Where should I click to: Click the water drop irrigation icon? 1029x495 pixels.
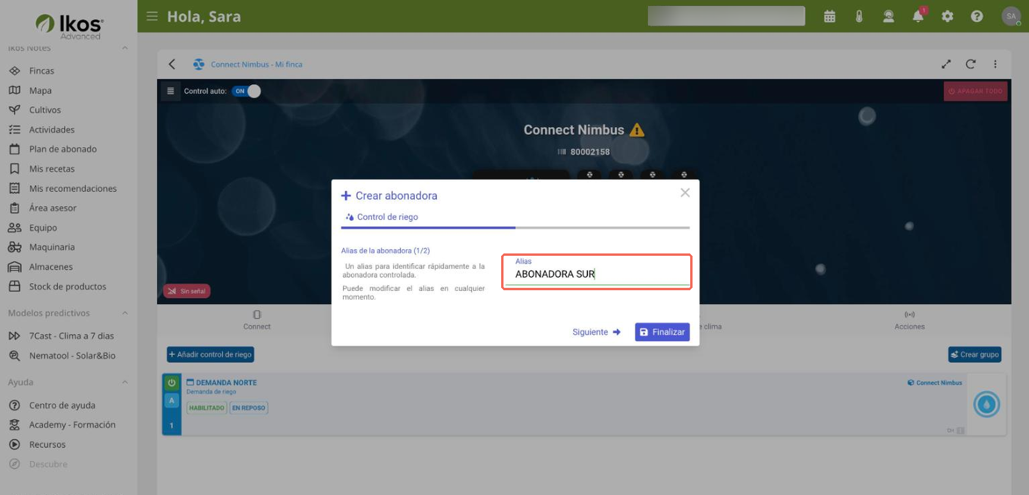987,405
